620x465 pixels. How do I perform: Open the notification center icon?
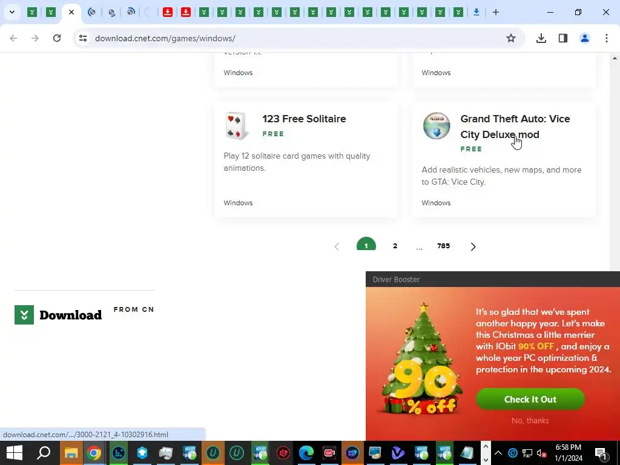(x=601, y=453)
